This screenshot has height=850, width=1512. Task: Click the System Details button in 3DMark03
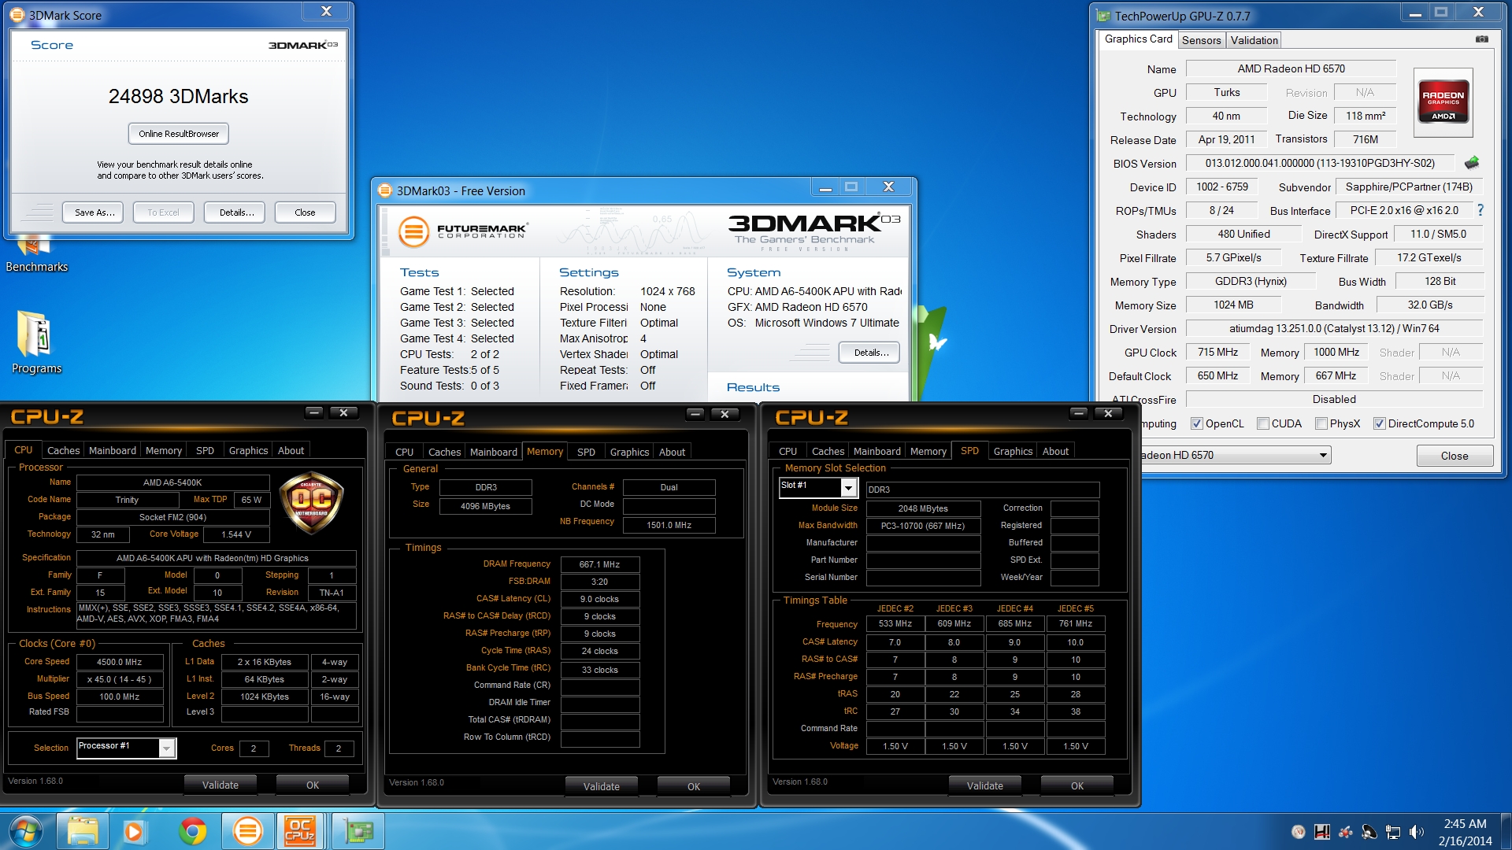point(870,353)
